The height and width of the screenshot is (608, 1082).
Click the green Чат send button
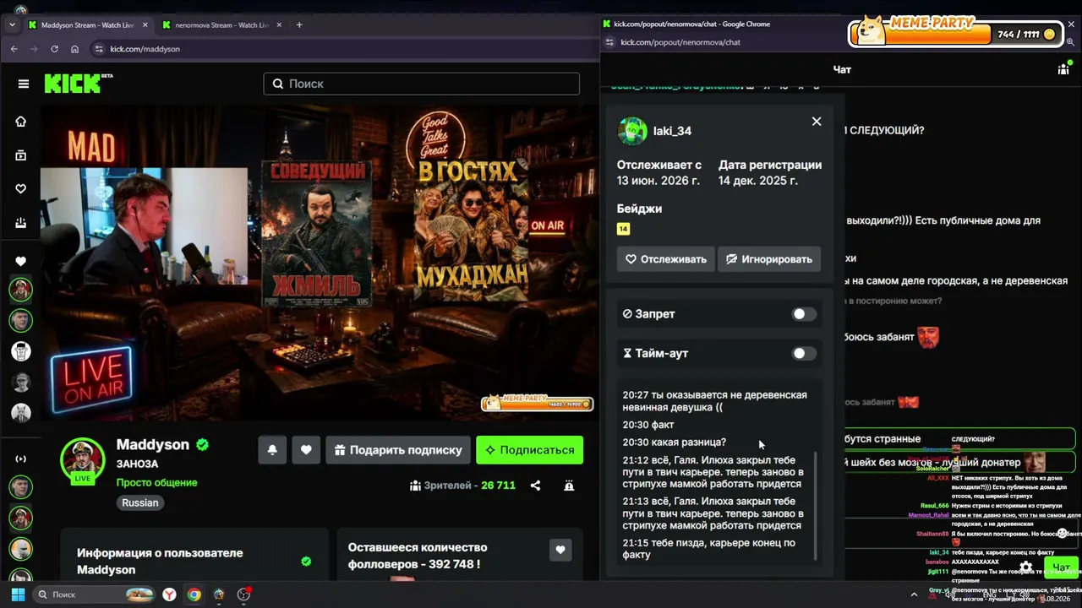pos(1061,567)
